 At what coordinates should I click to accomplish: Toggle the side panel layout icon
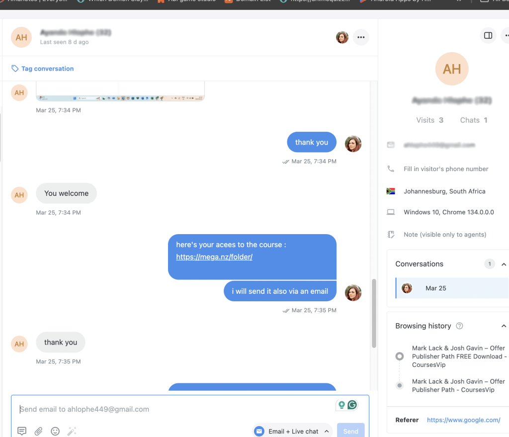(x=488, y=35)
